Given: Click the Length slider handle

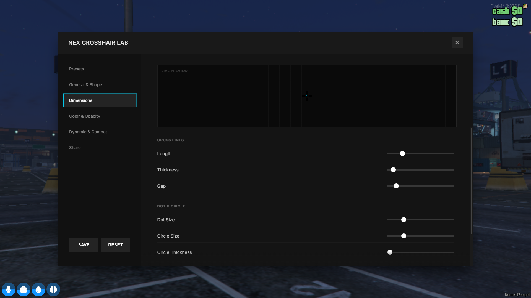Looking at the screenshot, I should click(402, 153).
